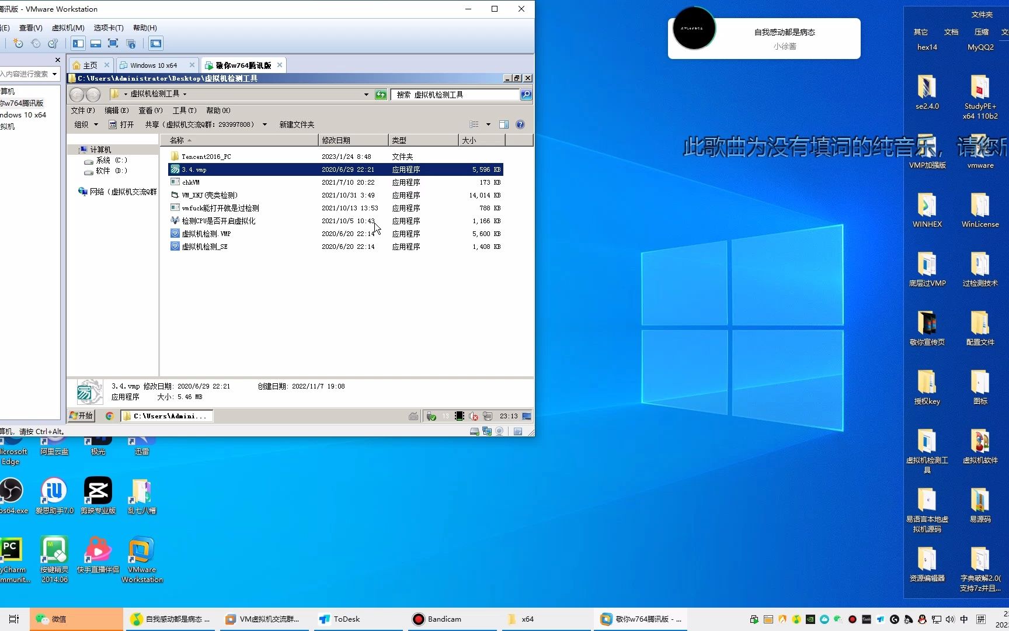Viewport: 1009px width, 631px height.
Task: Open the VMware snapshot manager icon
Action: tap(53, 43)
